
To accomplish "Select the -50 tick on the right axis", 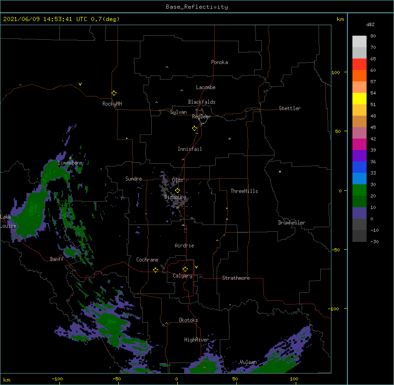I will pos(335,250).
